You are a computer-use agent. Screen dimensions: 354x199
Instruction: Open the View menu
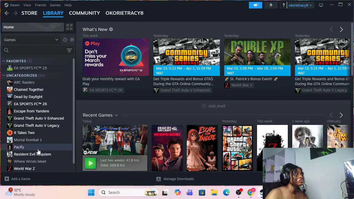point(27,5)
